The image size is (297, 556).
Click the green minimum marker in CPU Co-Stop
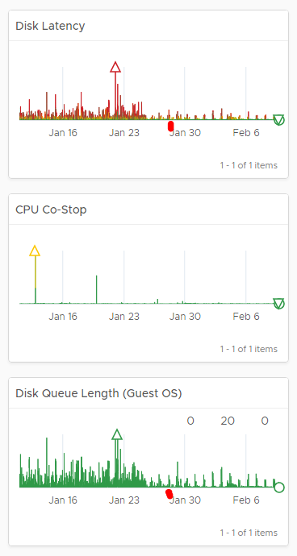279,304
